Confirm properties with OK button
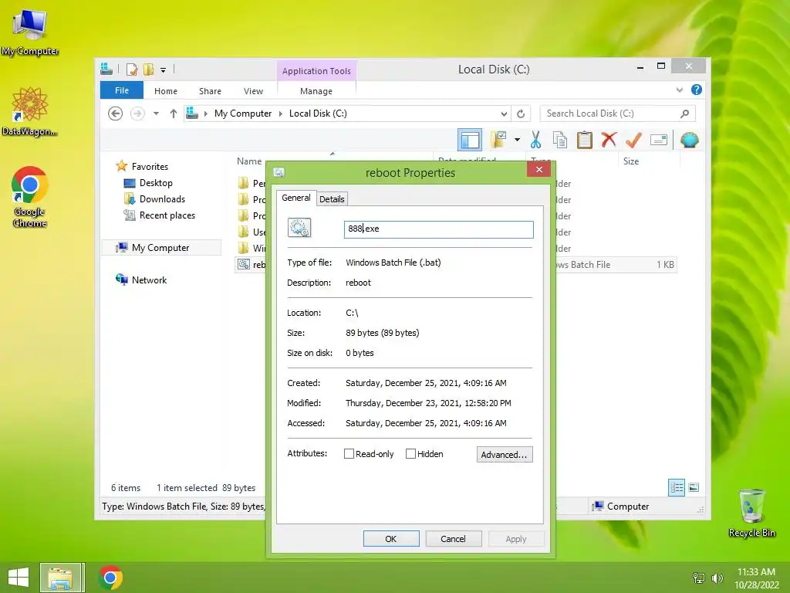Screen dimensions: 790x593 pos(391,538)
